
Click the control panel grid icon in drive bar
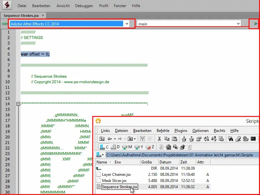click(183, 147)
